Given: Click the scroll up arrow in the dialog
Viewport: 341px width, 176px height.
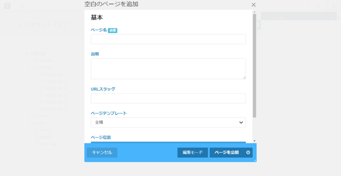Looking at the screenshot, I should tap(254, 12).
